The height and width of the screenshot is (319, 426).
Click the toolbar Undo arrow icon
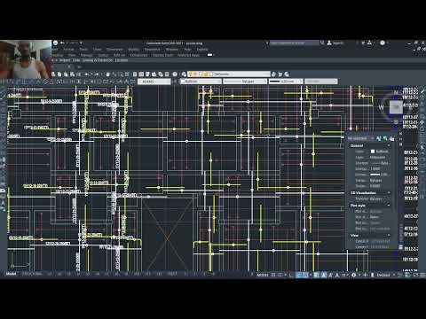pyautogui.click(x=87, y=74)
